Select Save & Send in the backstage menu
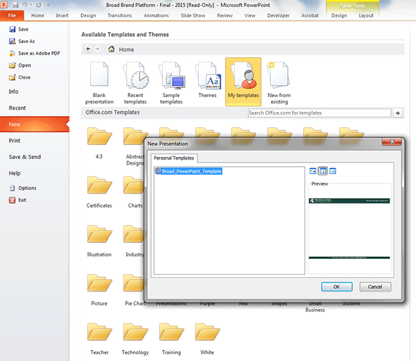 25,157
